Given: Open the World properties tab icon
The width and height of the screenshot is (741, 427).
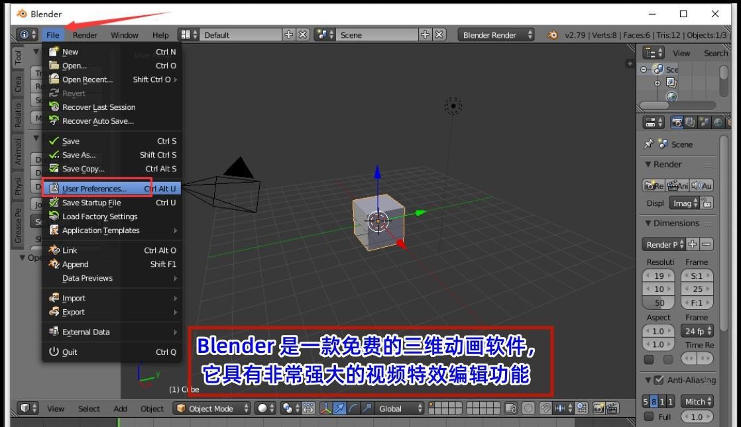Looking at the screenshot, I should pyautogui.click(x=718, y=122).
